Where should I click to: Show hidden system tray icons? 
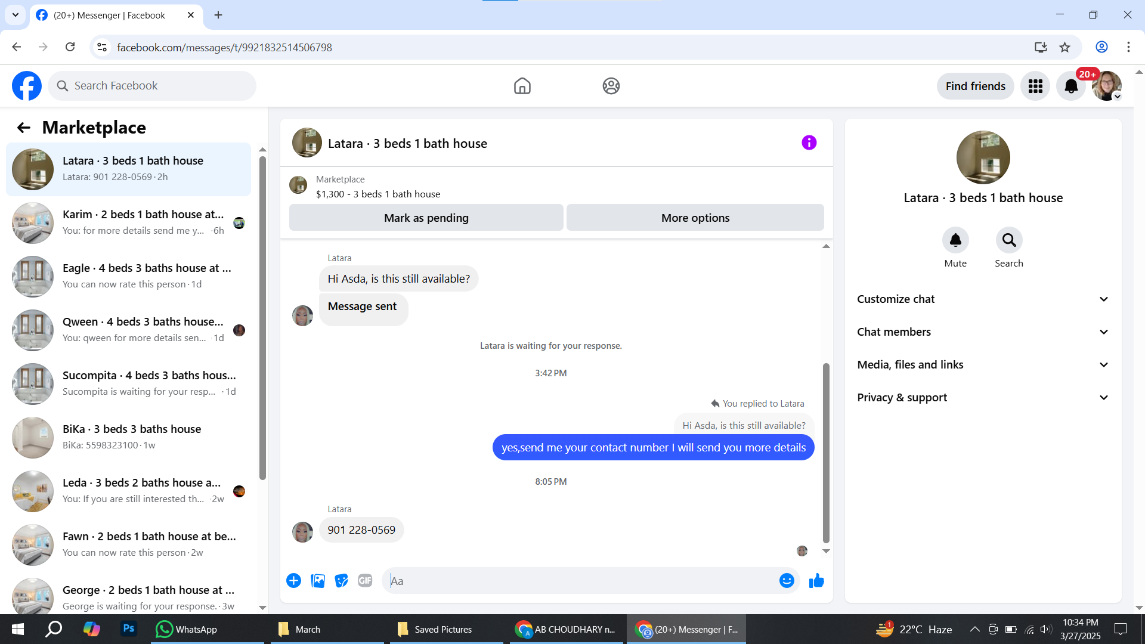[x=974, y=629]
